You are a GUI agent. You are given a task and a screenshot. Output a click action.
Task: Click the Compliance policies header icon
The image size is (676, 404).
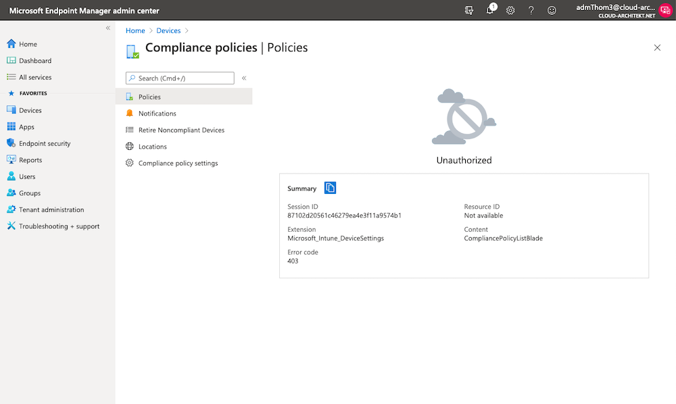[x=132, y=51]
